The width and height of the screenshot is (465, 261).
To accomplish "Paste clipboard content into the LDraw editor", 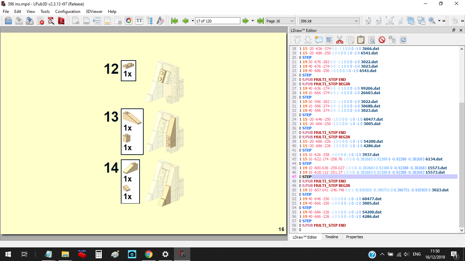I will tap(361, 40).
